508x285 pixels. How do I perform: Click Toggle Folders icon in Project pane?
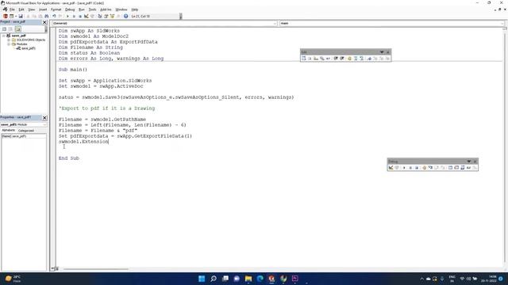[x=17, y=29]
